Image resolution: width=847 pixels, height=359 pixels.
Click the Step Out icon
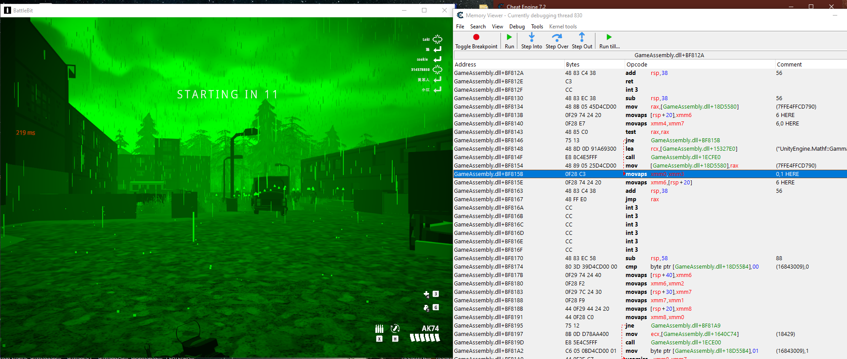(582, 37)
